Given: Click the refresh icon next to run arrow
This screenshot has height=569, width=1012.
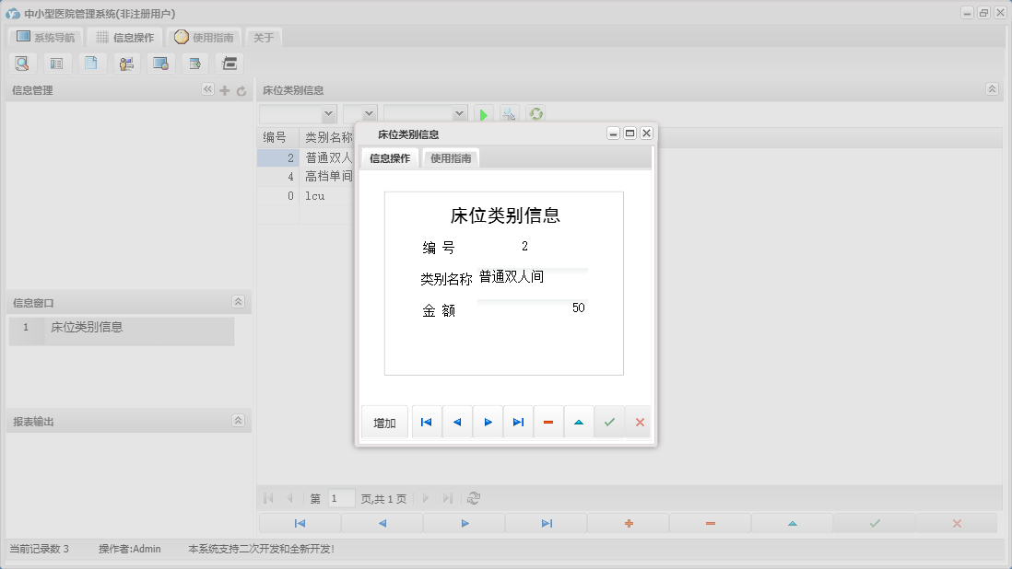Looking at the screenshot, I should click(x=535, y=114).
